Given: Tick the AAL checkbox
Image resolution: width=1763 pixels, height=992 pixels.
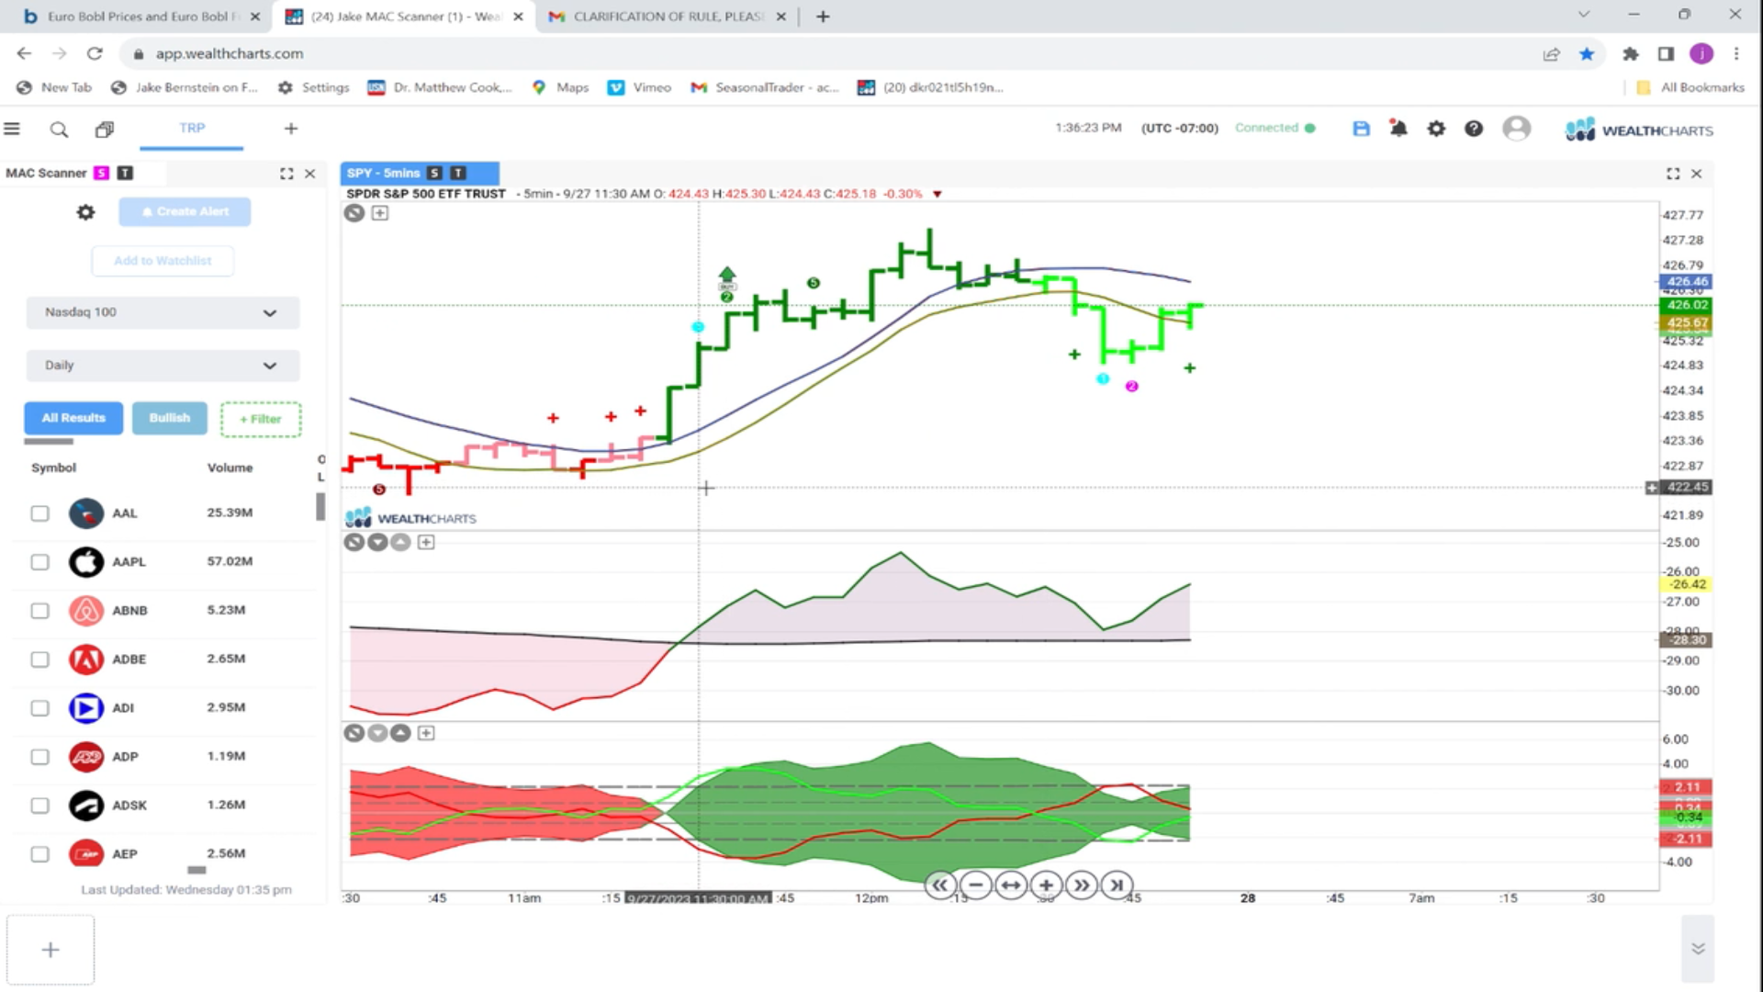Looking at the screenshot, I should coord(39,513).
